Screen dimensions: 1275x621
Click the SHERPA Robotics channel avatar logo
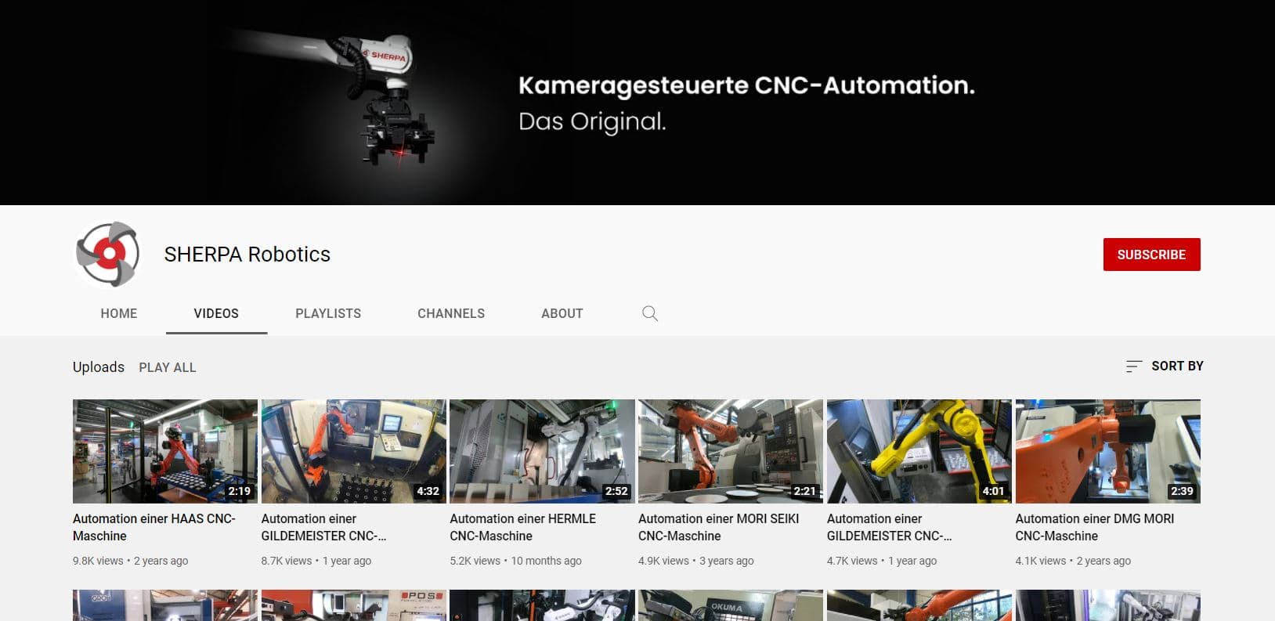click(107, 255)
